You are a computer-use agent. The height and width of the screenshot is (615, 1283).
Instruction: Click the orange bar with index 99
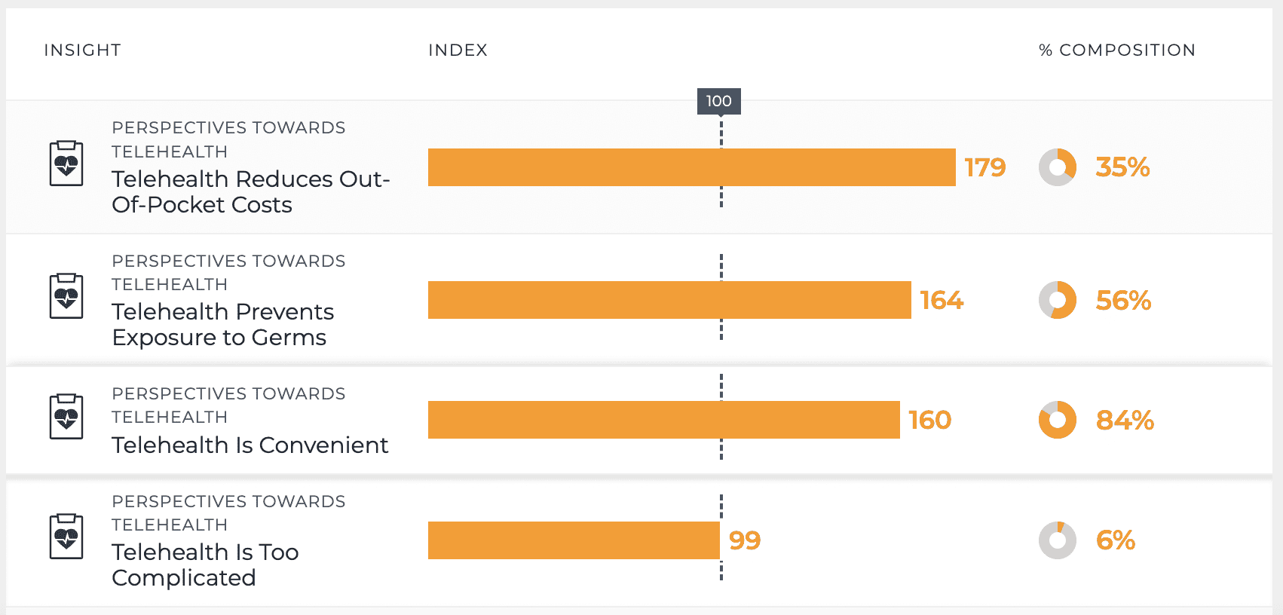click(574, 540)
